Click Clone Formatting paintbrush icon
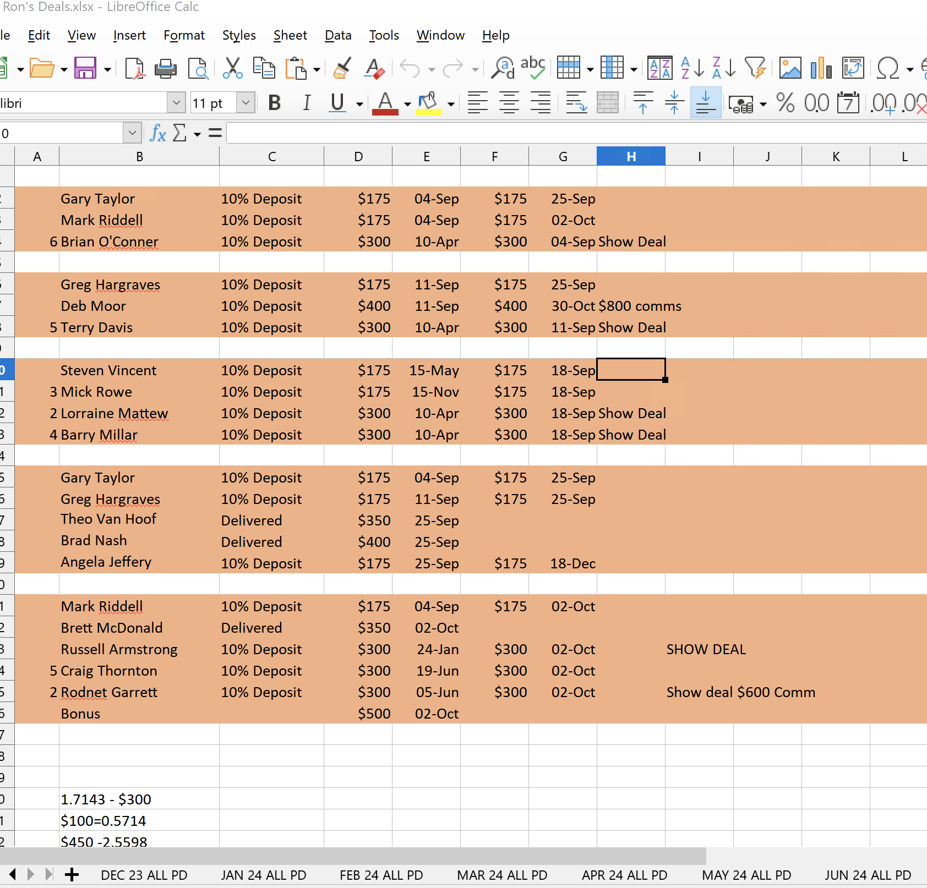The width and height of the screenshot is (927, 888). tap(342, 68)
